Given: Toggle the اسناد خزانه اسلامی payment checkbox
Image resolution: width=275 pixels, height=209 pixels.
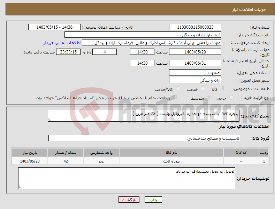Looking at the screenshot, I should click(x=175, y=97).
